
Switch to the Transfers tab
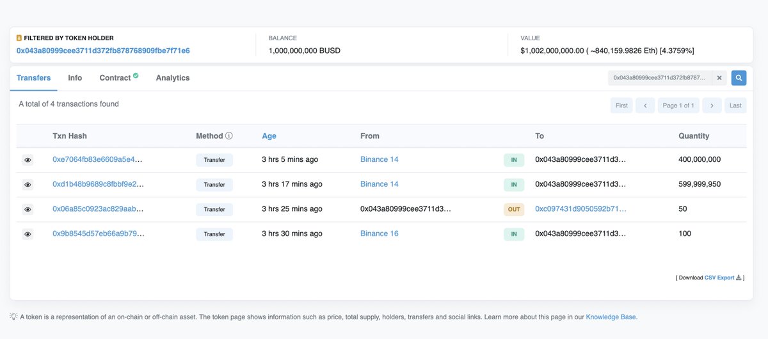click(x=33, y=77)
